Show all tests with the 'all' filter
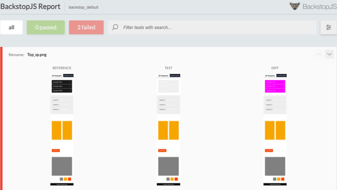337x190 pixels. [x=11, y=27]
